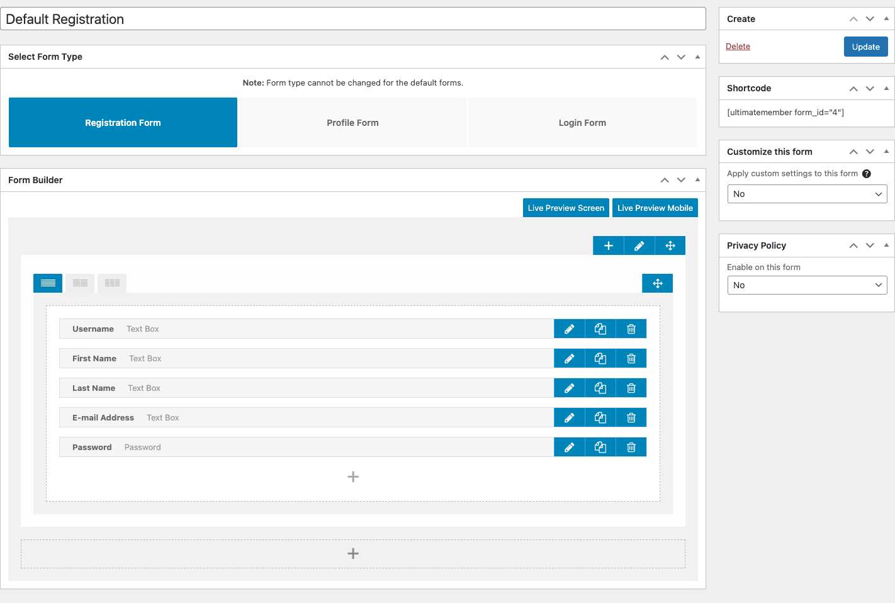Click the column move handle icon
The image size is (895, 603).
pyautogui.click(x=658, y=283)
